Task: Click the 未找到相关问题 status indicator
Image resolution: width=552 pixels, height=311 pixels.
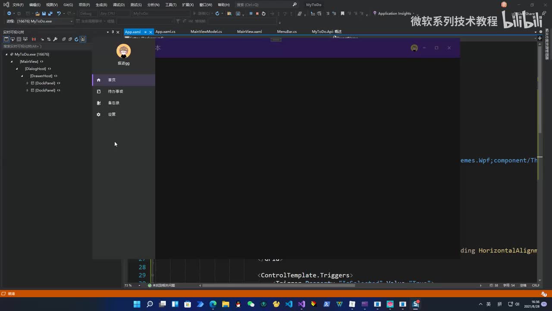Action: pyautogui.click(x=161, y=286)
